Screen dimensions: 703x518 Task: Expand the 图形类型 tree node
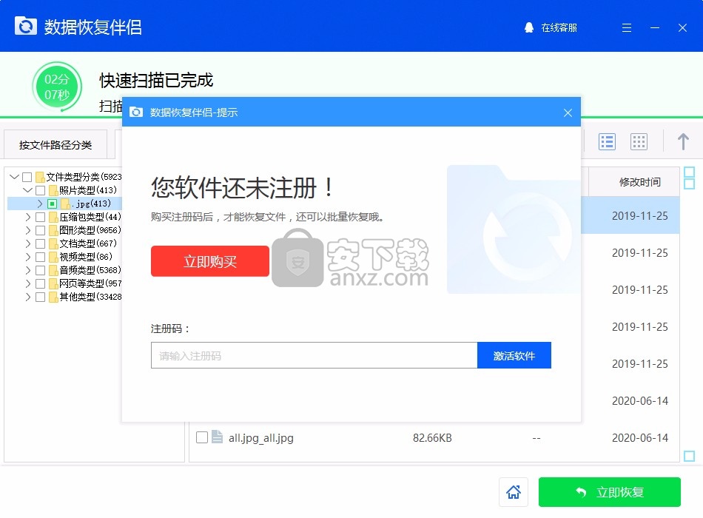click(28, 231)
